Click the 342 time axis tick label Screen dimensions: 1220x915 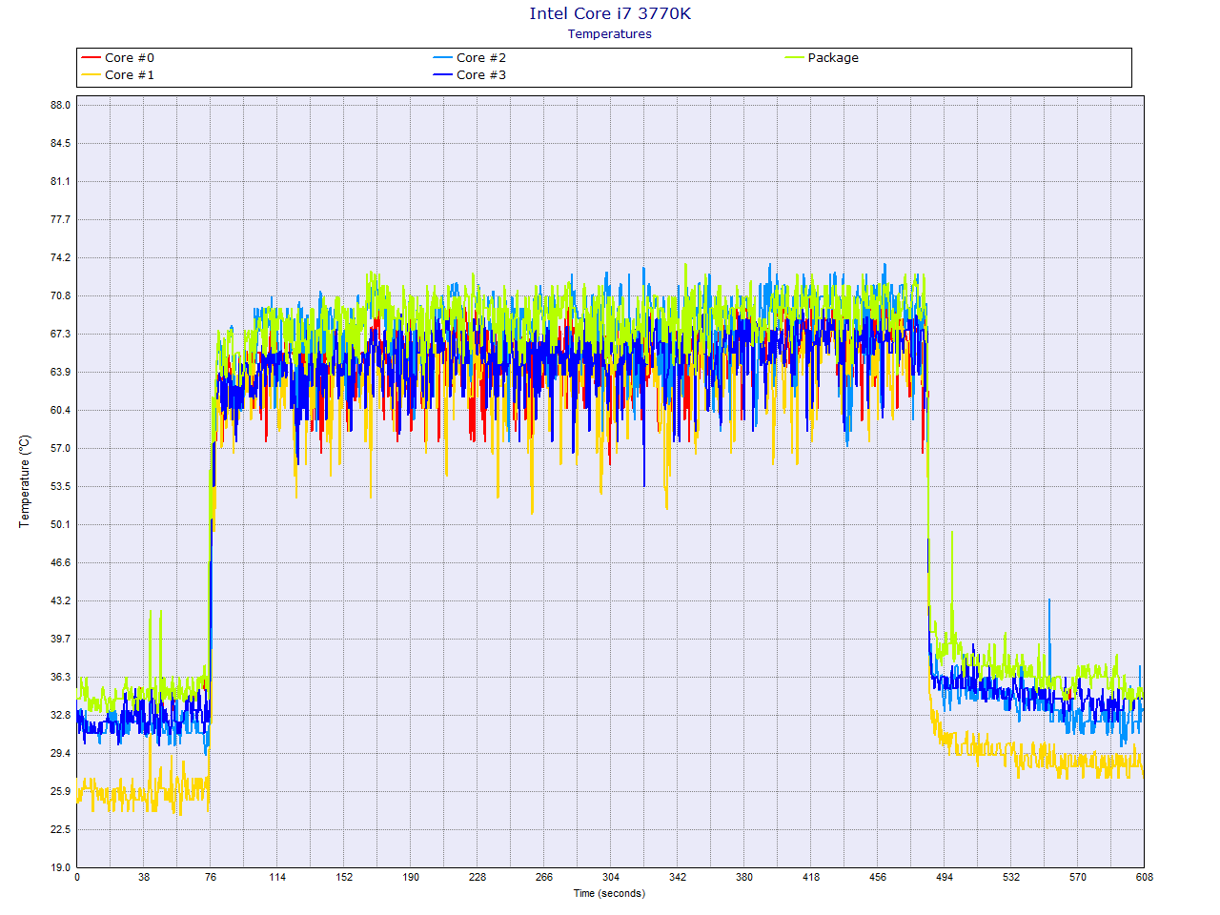coord(678,878)
